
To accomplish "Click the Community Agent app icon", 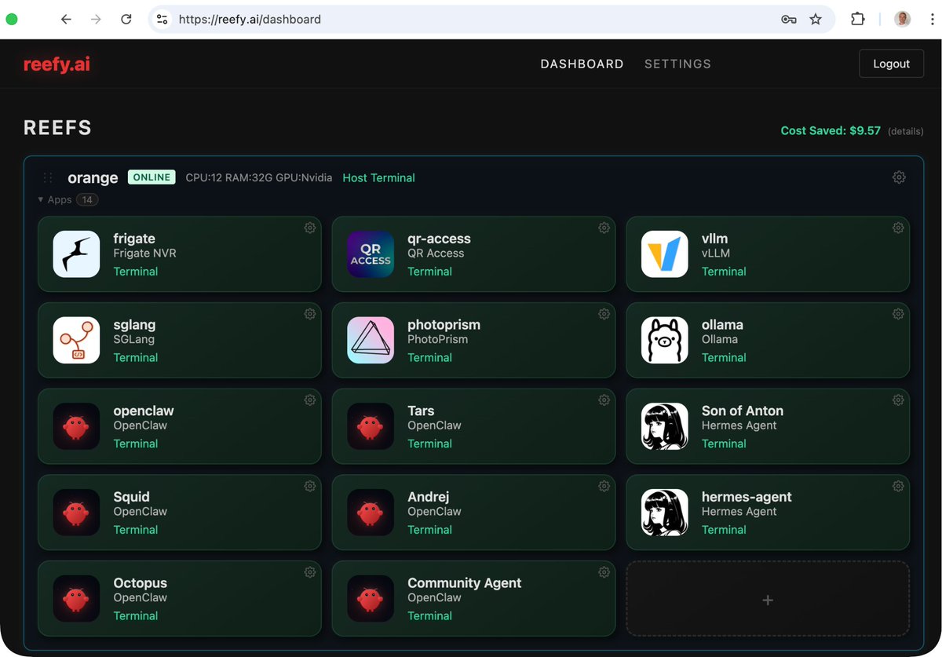I will 371,599.
